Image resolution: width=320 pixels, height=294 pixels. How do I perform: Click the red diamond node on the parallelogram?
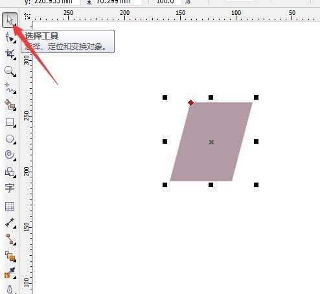[x=190, y=103]
